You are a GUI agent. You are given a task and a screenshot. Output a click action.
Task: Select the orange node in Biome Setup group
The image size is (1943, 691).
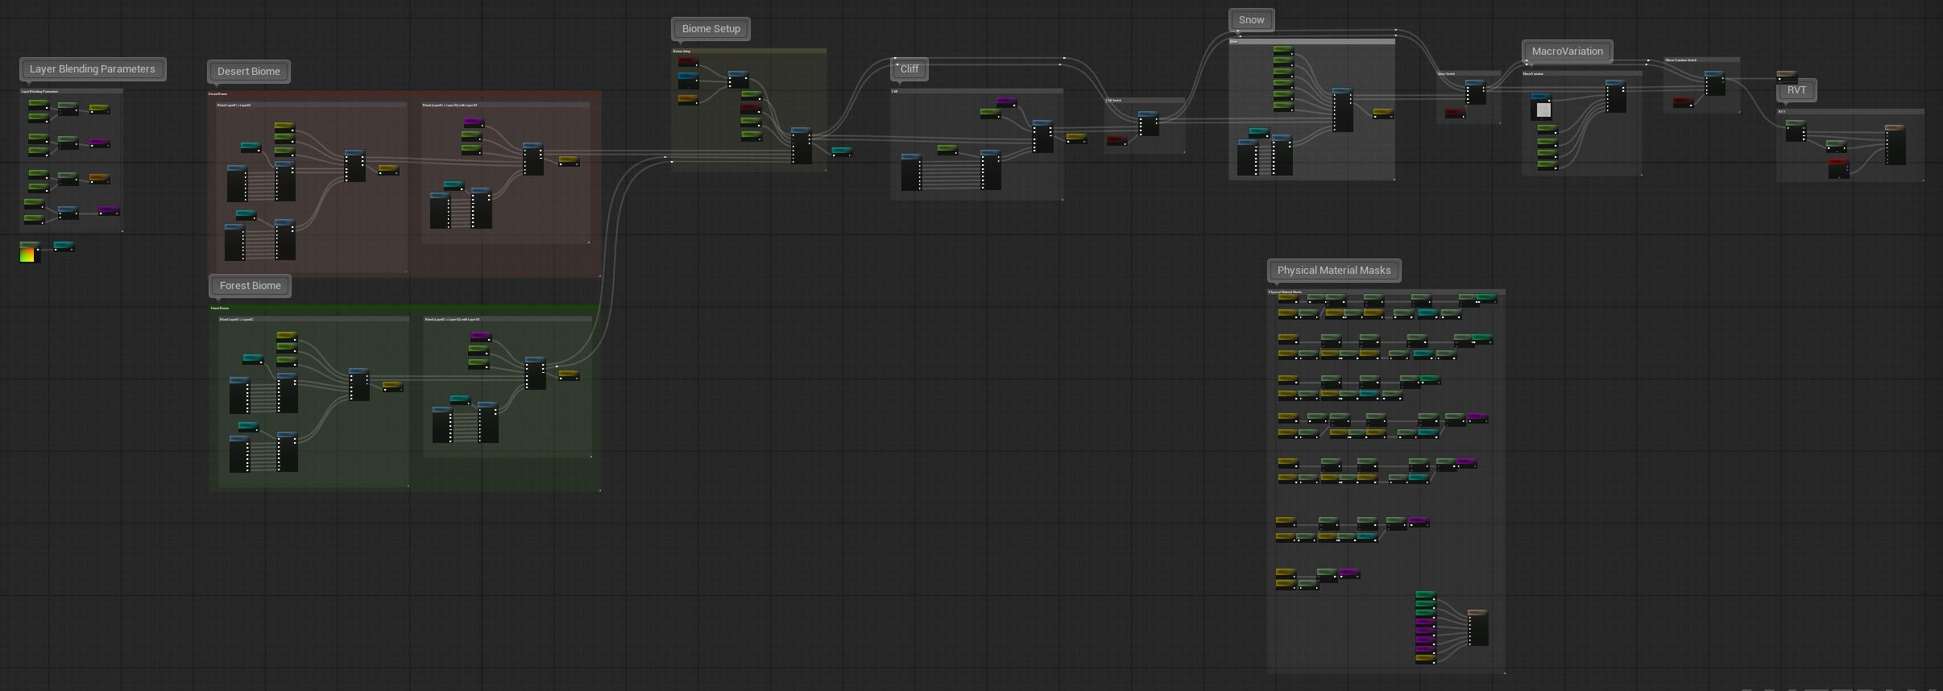point(688,100)
